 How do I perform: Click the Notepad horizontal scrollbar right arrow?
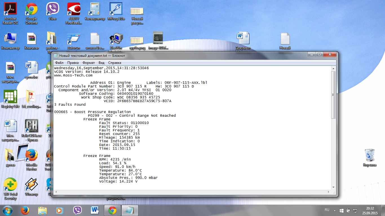point(329,192)
